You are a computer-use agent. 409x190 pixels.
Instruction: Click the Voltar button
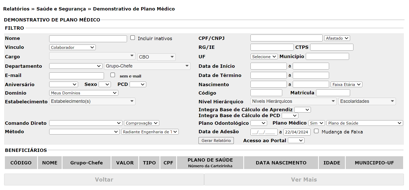click(104, 180)
